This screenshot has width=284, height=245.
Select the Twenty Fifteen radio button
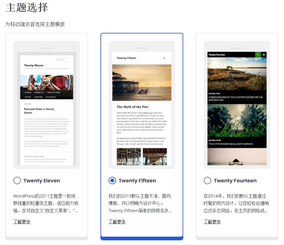point(112,180)
